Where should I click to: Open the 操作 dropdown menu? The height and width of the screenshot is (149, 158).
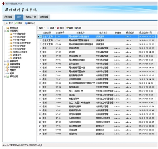(42, 28)
